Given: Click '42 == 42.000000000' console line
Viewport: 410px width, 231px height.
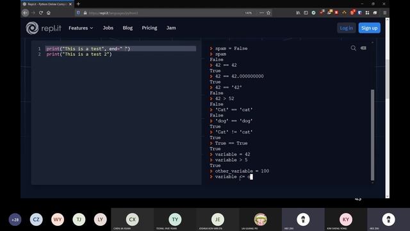Looking at the screenshot, I should (239, 76).
